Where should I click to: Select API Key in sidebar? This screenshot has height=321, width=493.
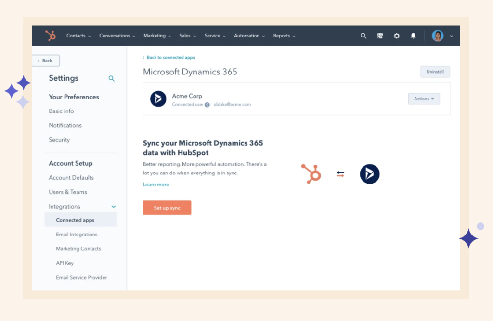[65, 263]
